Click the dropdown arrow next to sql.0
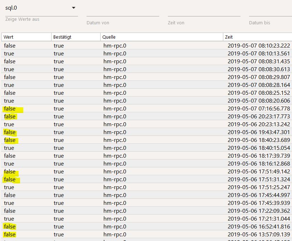 74,8
